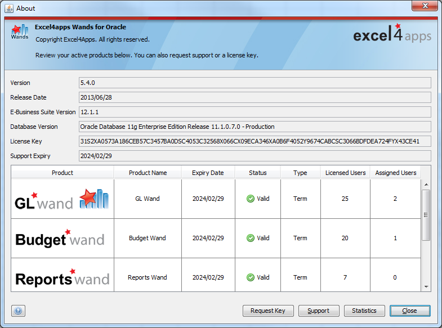Click the GL Wand product logo
Screen dimensions: 442x328
point(62,199)
